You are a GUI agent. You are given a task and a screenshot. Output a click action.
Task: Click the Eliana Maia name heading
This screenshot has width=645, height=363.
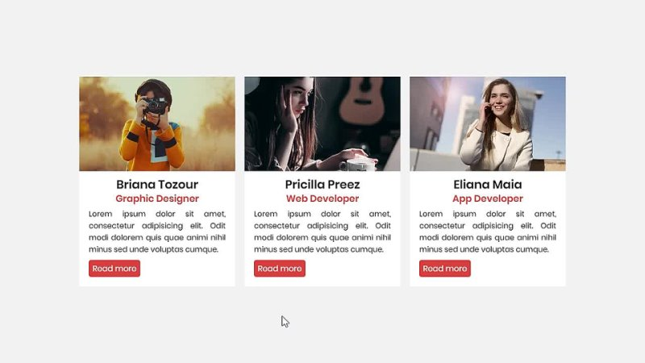pos(488,185)
